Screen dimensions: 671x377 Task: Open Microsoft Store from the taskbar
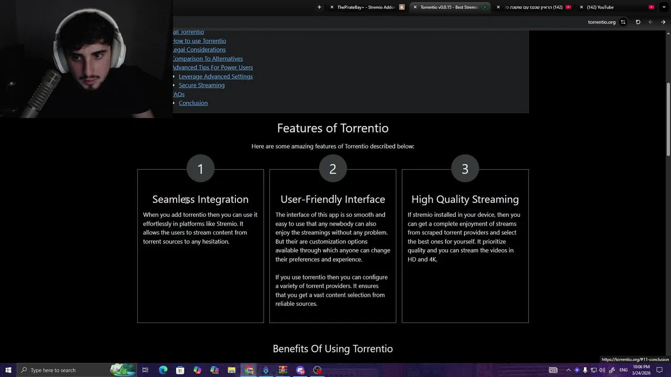coord(180,370)
